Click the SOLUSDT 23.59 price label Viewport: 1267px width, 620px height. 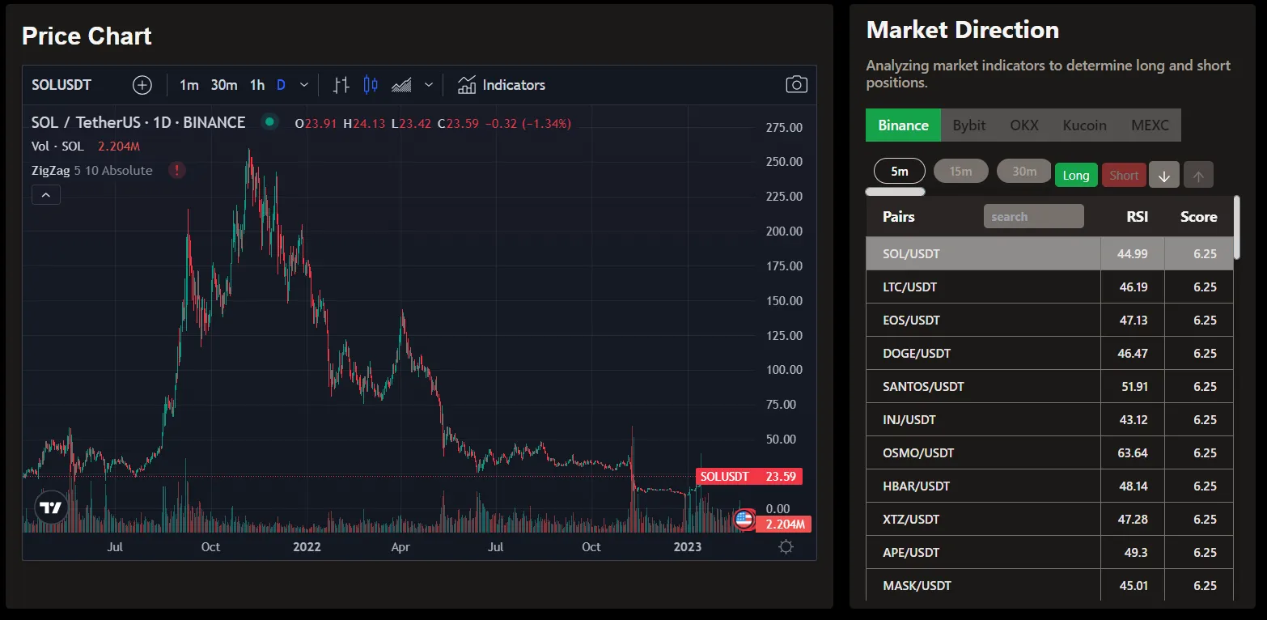[x=749, y=477]
